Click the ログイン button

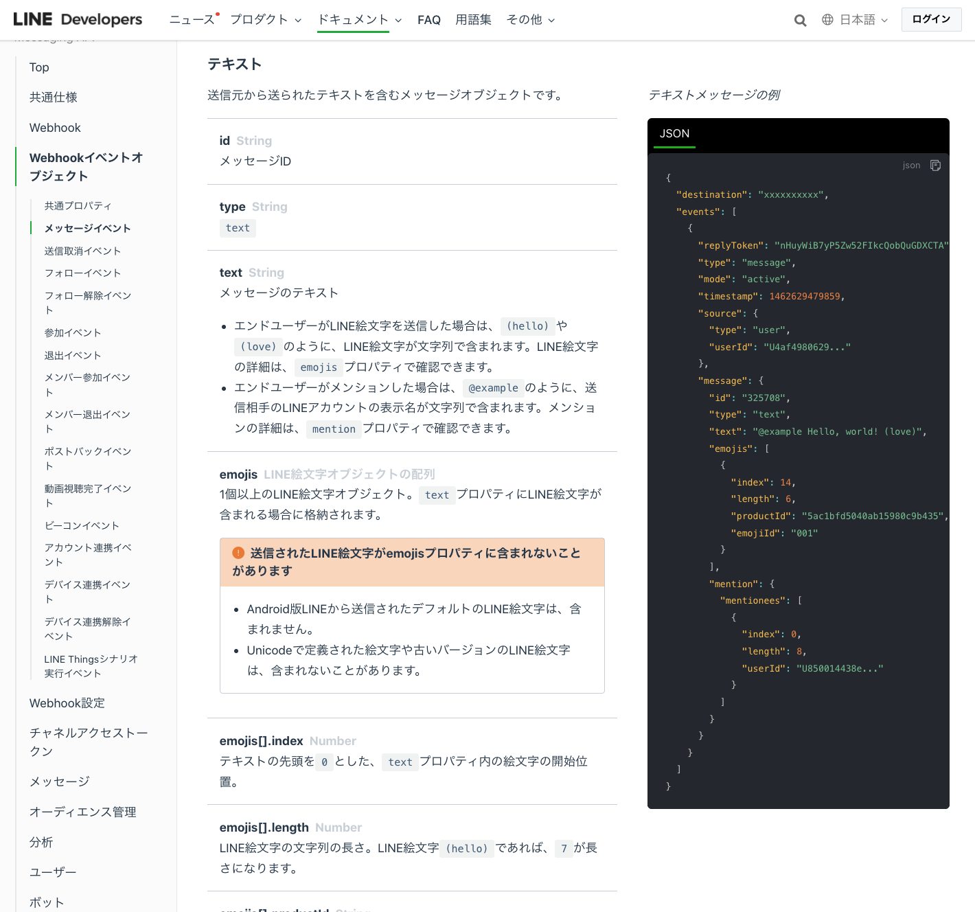931,19
